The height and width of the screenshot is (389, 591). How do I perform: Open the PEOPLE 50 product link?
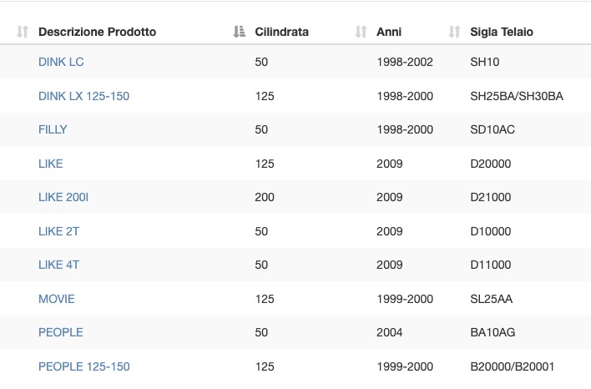pos(61,332)
